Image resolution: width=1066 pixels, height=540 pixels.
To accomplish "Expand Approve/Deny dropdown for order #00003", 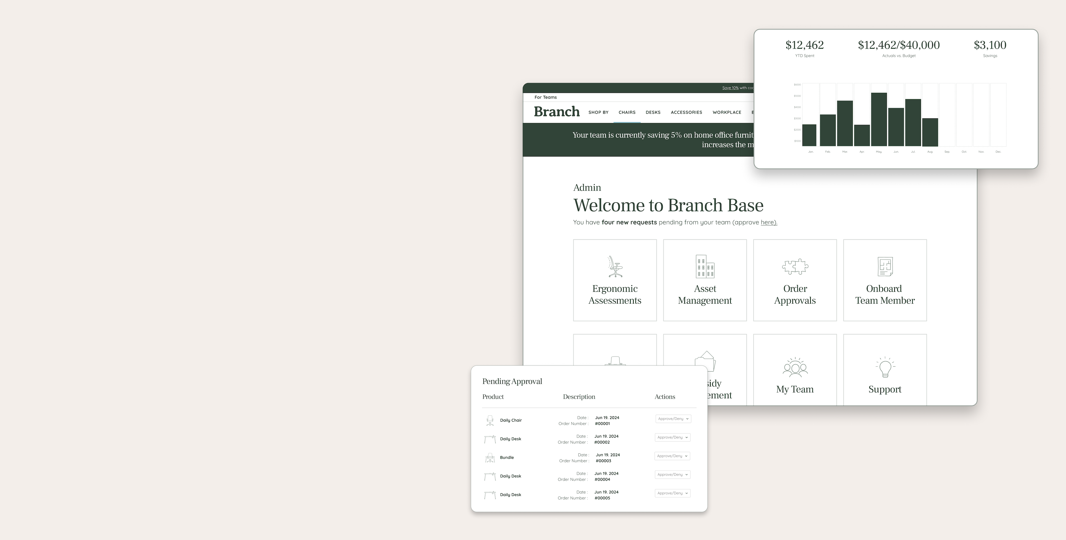I will [672, 456].
